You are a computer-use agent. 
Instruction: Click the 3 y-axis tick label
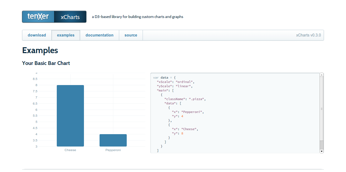coord(36,147)
